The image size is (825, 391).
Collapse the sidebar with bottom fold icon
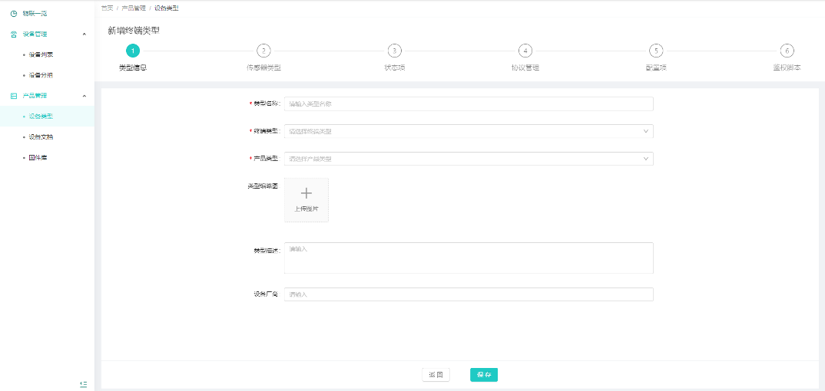84,383
